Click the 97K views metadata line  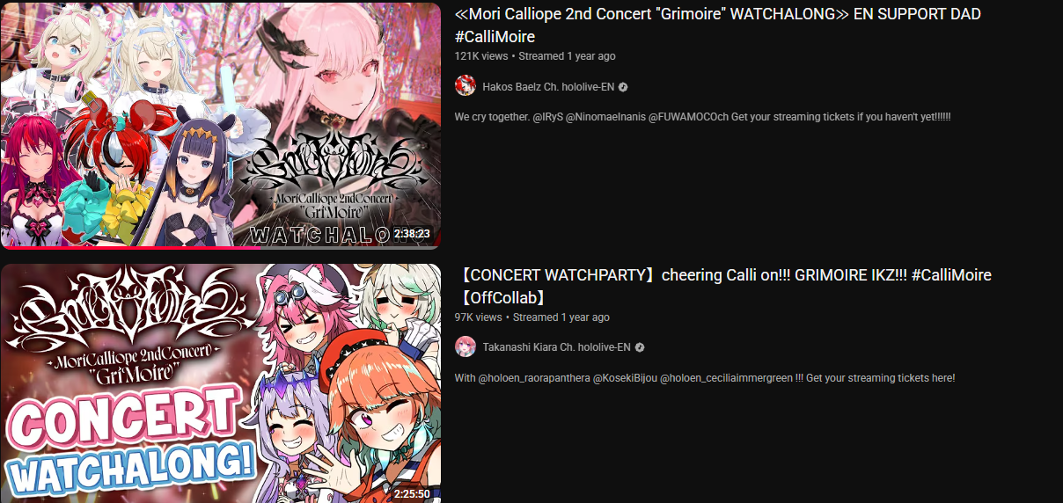(531, 317)
